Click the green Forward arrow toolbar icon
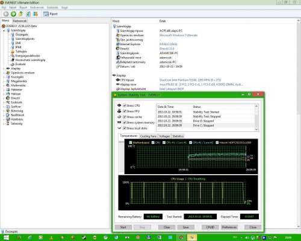The width and height of the screenshot is (301, 241). 13,14
